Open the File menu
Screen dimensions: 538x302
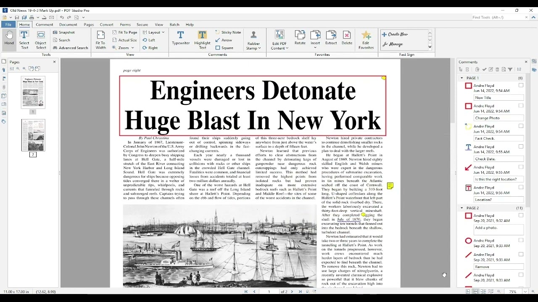pos(8,25)
